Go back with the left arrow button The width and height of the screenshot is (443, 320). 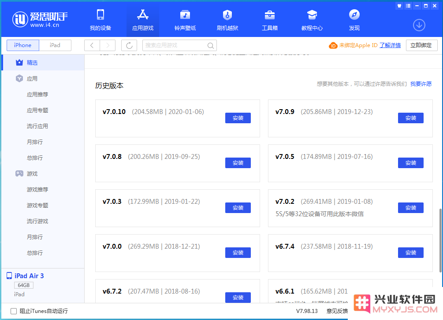(92, 45)
